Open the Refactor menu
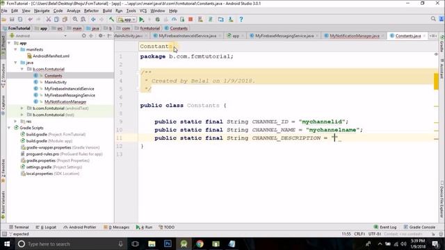The width and height of the screenshot is (445, 250). coord(91,11)
